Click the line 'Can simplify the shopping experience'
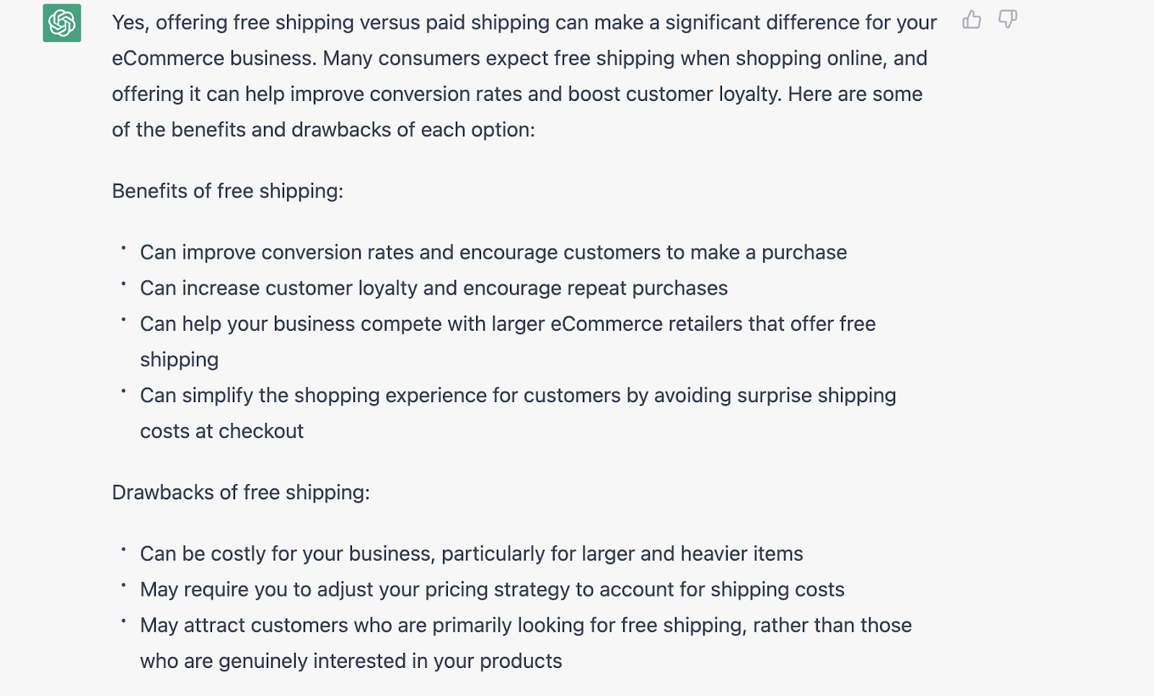1154x696 pixels. point(518,395)
